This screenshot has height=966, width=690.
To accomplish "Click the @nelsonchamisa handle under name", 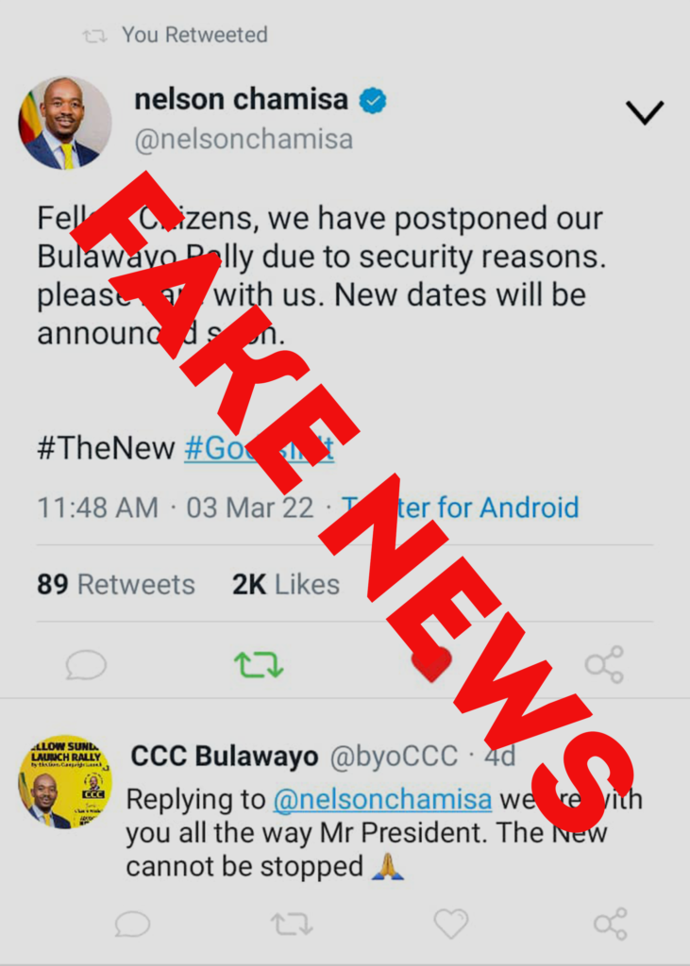I will click(x=244, y=140).
